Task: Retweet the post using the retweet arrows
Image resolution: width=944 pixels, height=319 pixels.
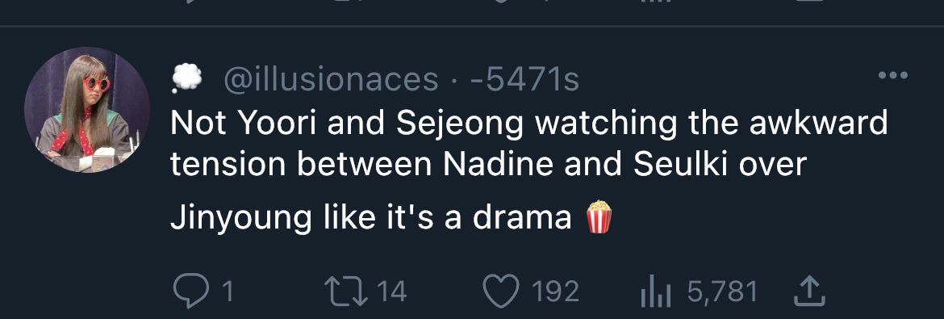Action: click(x=348, y=292)
